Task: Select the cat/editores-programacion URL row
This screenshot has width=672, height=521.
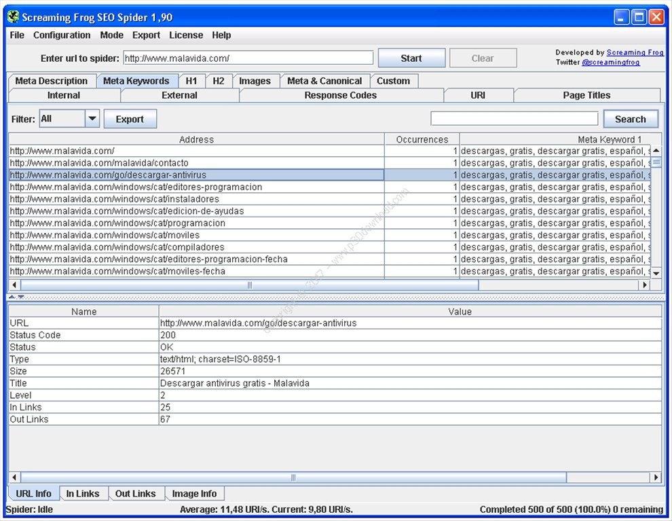Action: 330,187
